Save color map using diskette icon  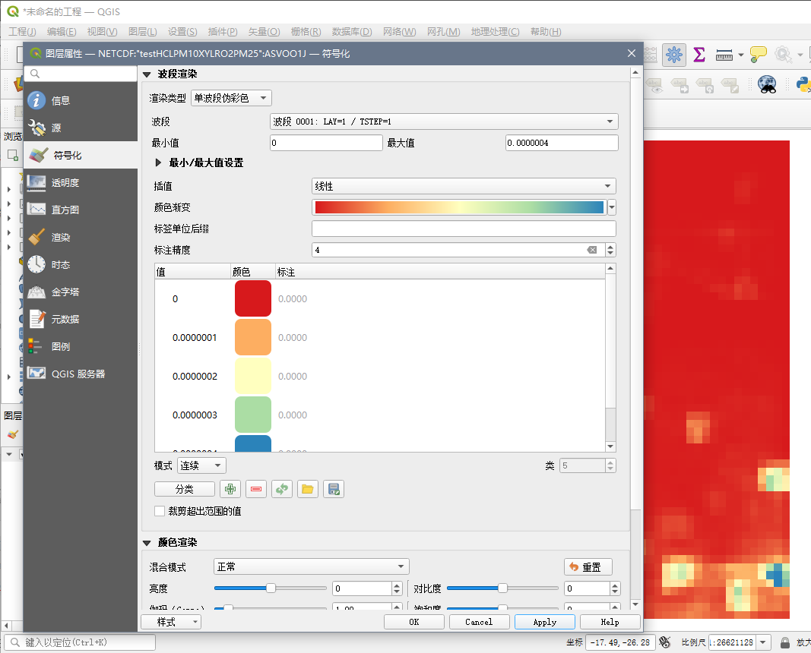[x=333, y=489]
